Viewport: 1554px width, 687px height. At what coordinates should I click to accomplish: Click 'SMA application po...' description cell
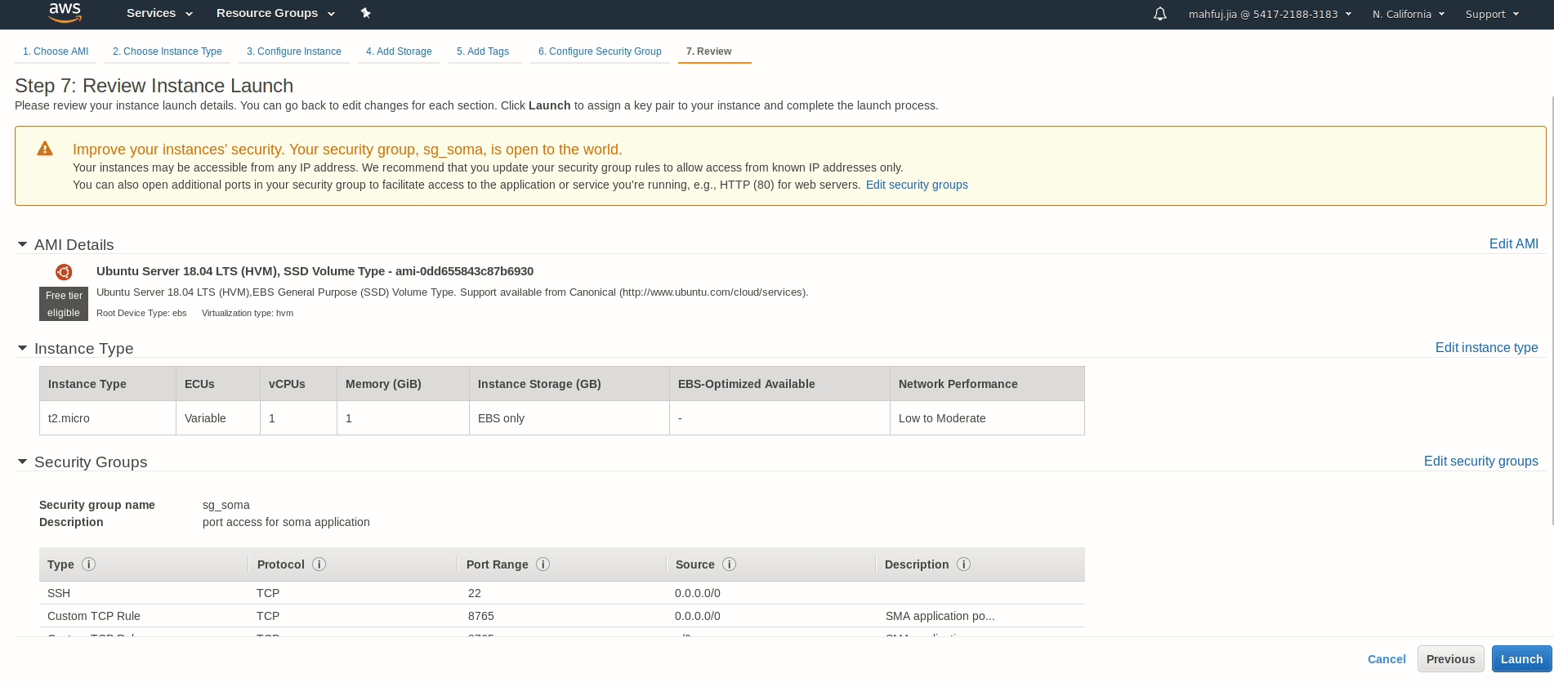(x=940, y=616)
